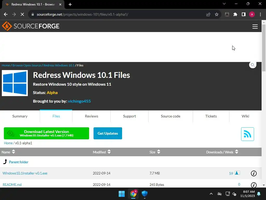Image resolution: width=266 pixels, height=200 pixels.
Task: Go to the Parent folder link
Action: 19,162
